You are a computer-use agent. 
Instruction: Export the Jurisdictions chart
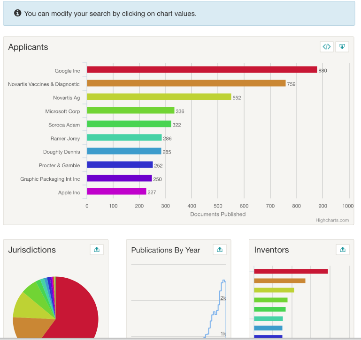[x=97, y=250]
